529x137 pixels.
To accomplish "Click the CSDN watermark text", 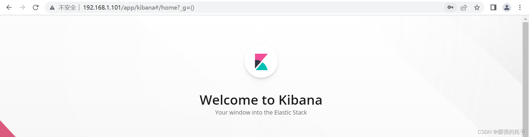I will tap(501, 132).
